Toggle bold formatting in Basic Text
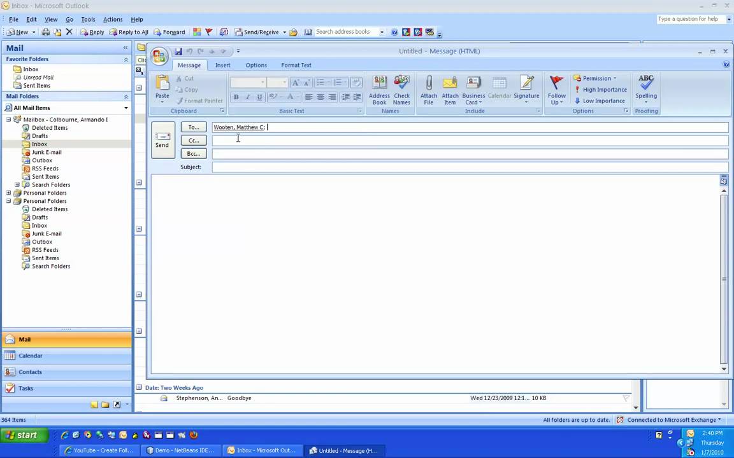 (236, 97)
